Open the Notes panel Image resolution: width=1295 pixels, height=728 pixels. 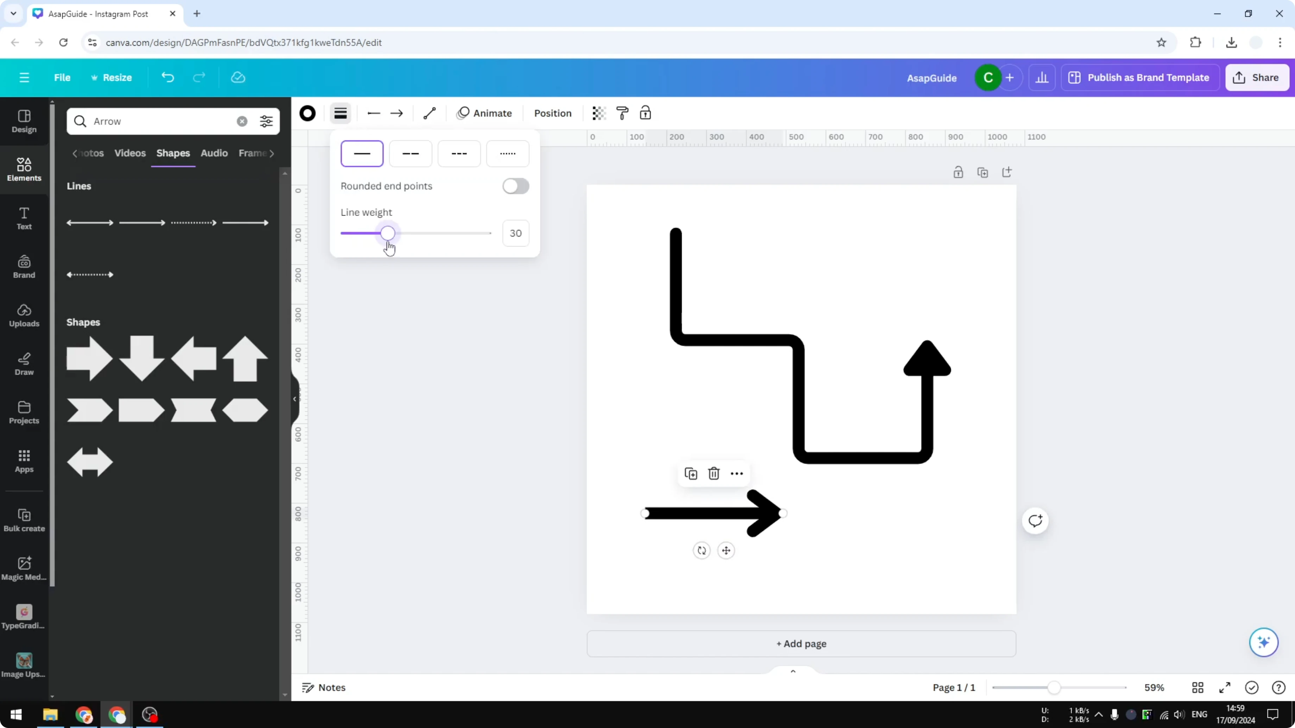click(323, 687)
